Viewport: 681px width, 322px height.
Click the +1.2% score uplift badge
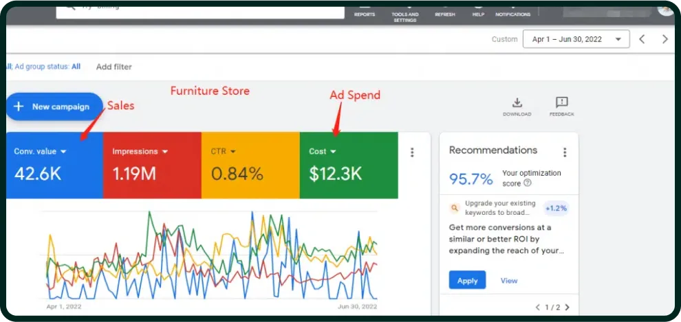(x=556, y=209)
